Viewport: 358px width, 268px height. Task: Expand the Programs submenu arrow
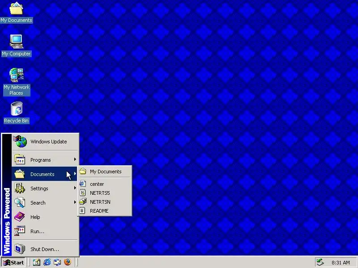[x=75, y=159]
